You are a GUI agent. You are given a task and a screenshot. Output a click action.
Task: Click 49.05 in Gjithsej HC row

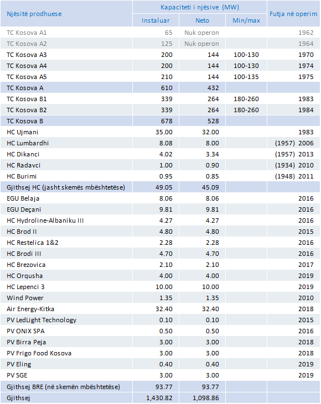[164, 187]
